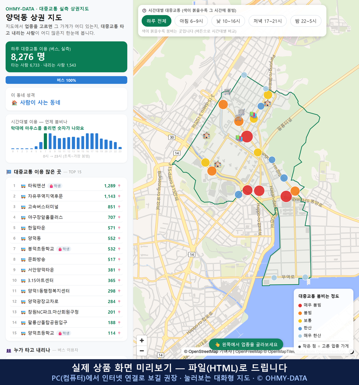The height and width of the screenshot is (385, 359).
Task: Click the bus icon in 봉덕초등학교 row
Action: (23, 249)
